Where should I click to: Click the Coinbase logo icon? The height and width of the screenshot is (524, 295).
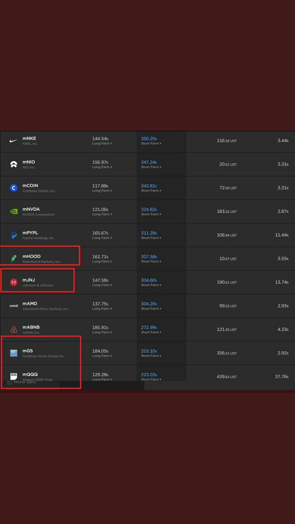pyautogui.click(x=14, y=188)
